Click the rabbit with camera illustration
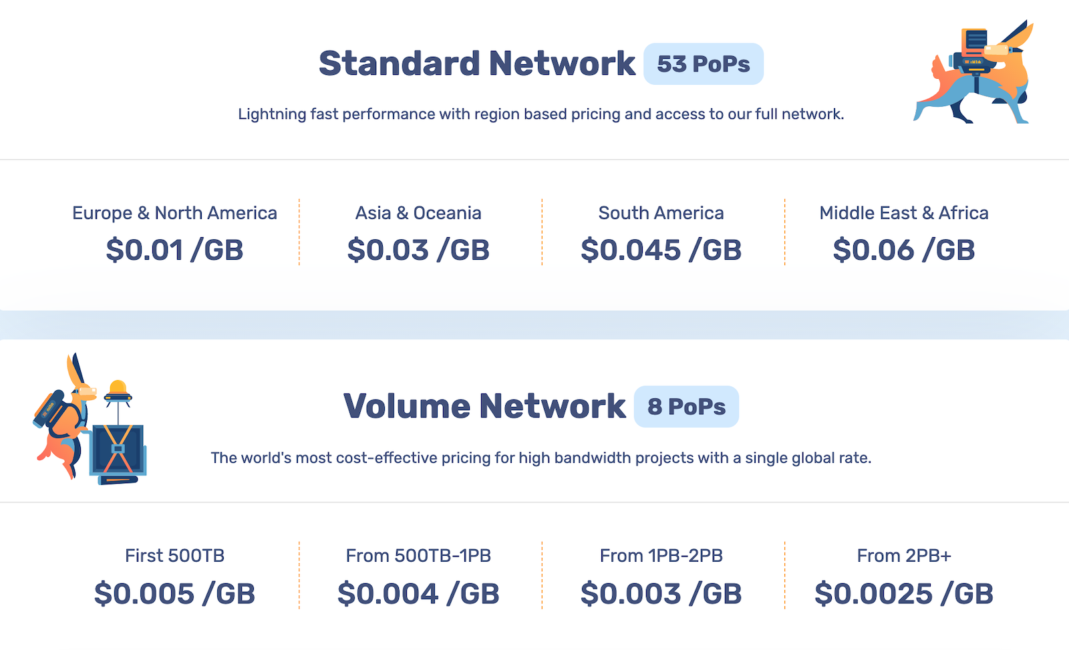Viewport: 1069px width, 650px height. click(x=973, y=72)
